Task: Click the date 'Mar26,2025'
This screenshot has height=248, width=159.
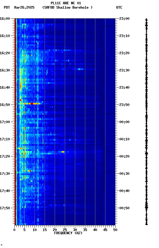Action: point(24,7)
